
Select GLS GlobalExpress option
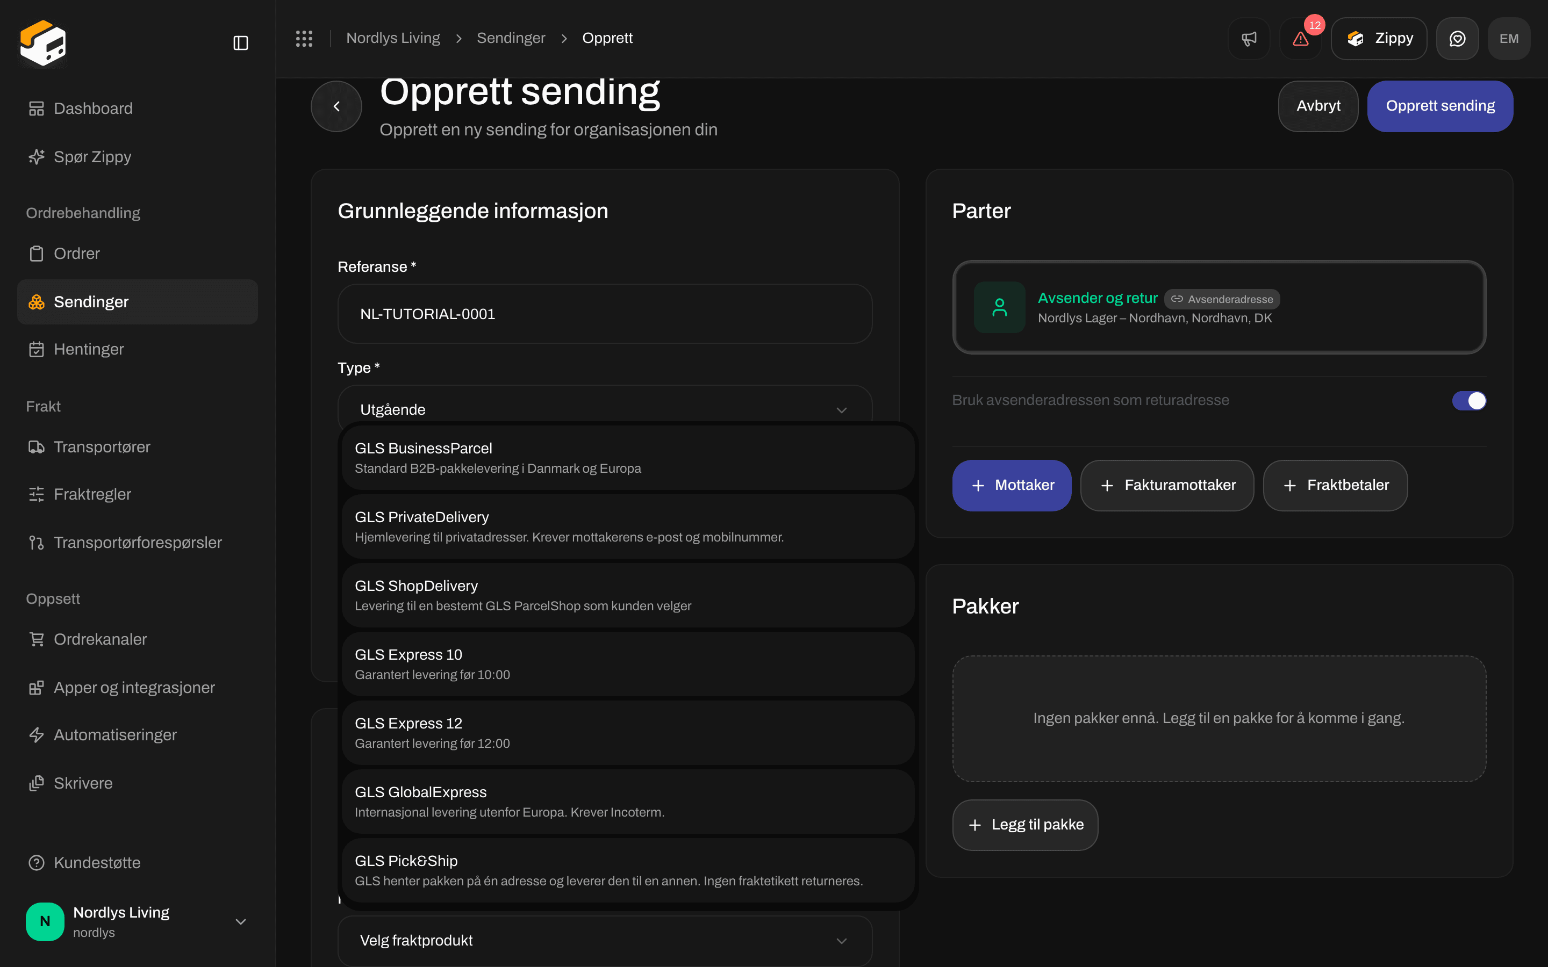[627, 802]
